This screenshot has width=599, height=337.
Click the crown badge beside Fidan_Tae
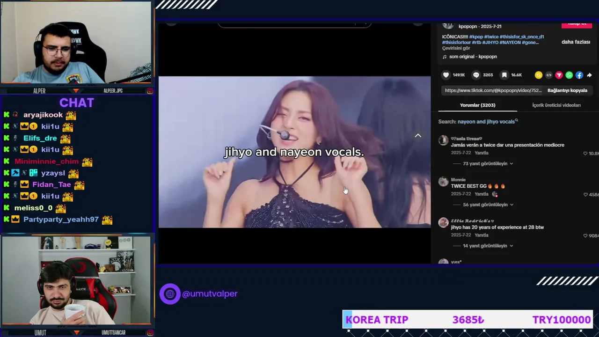click(x=24, y=184)
